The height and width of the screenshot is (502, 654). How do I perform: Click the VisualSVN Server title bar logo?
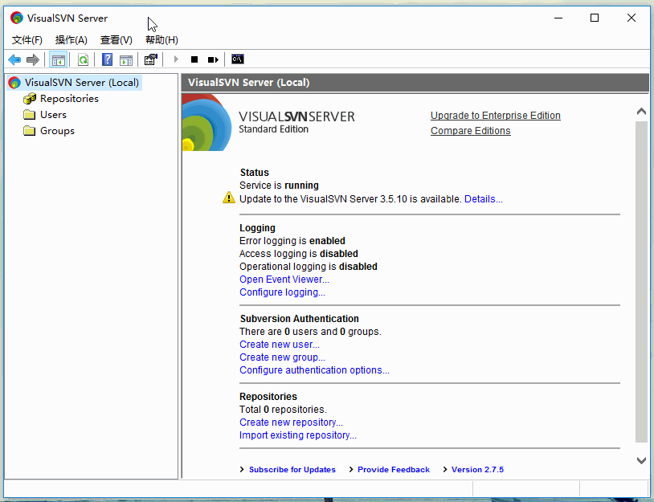click(17, 18)
